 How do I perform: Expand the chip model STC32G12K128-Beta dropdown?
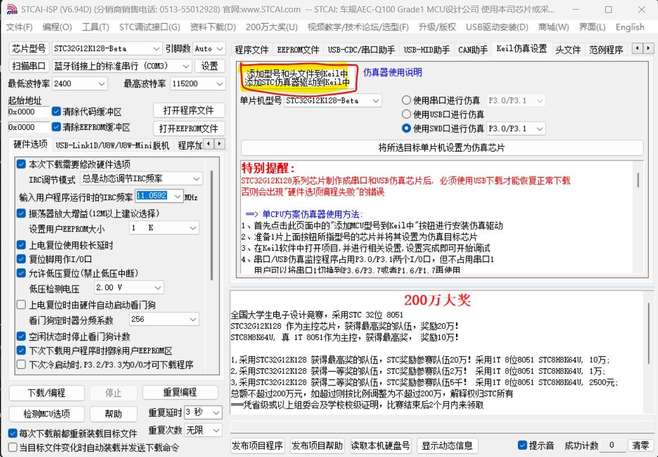[156, 49]
